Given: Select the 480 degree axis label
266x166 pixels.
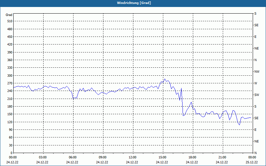Looking at the screenshot, I should click(x=10, y=29).
